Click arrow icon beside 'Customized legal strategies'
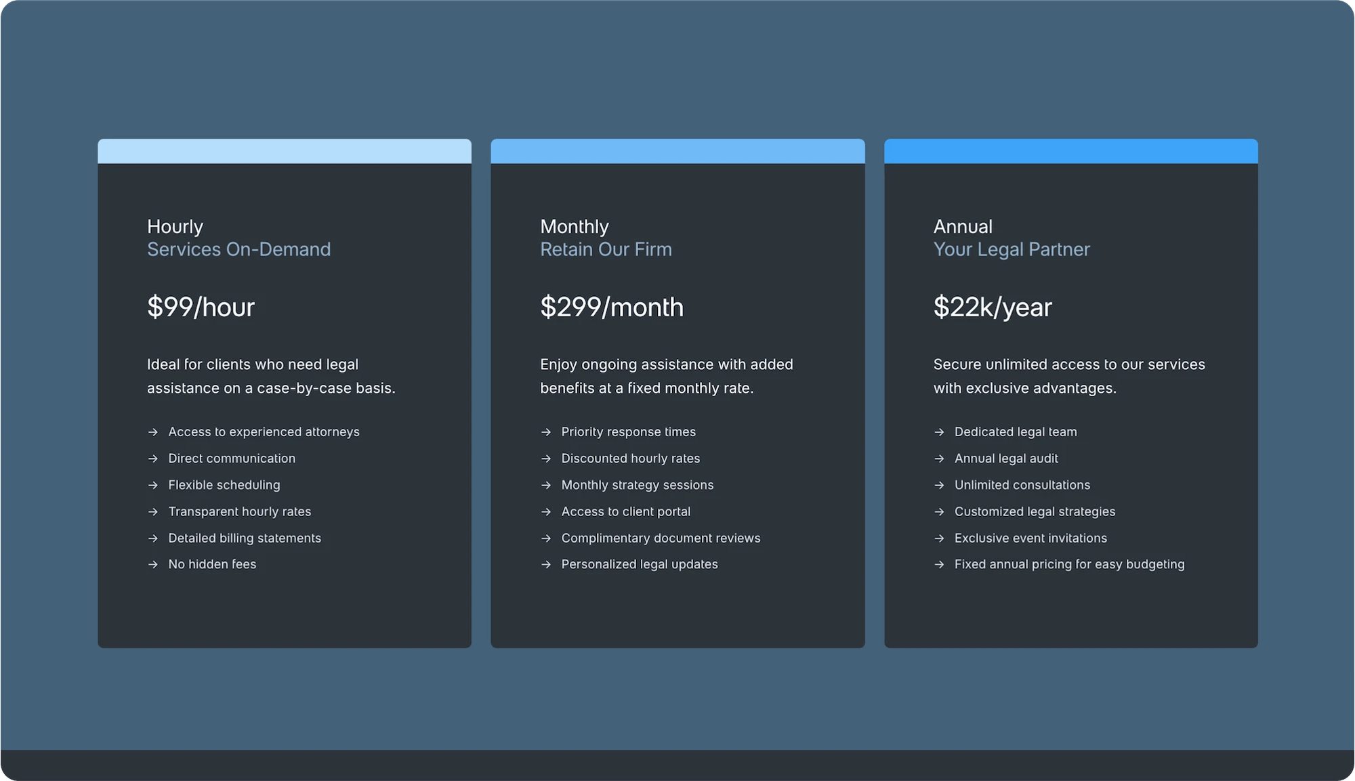Viewport: 1355px width, 781px height. pos(939,511)
